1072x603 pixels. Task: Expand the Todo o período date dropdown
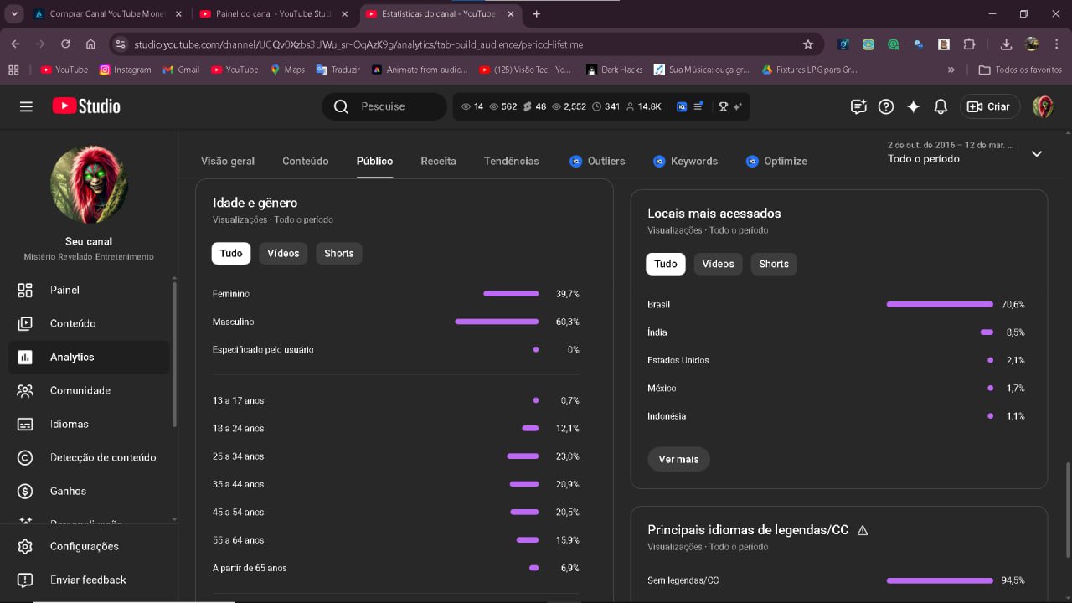click(x=1036, y=153)
